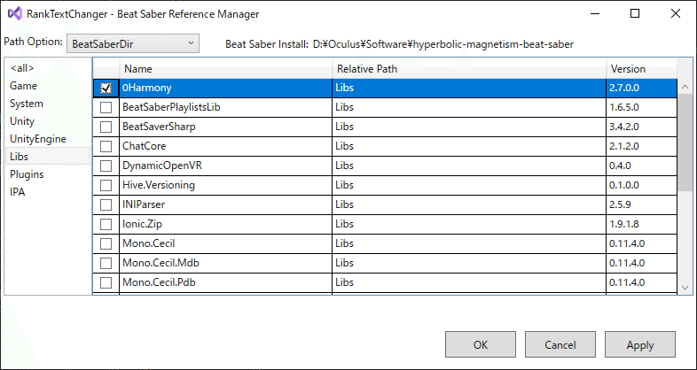Switch to the UnityEngine category
This screenshot has width=697, height=370.
(37, 139)
